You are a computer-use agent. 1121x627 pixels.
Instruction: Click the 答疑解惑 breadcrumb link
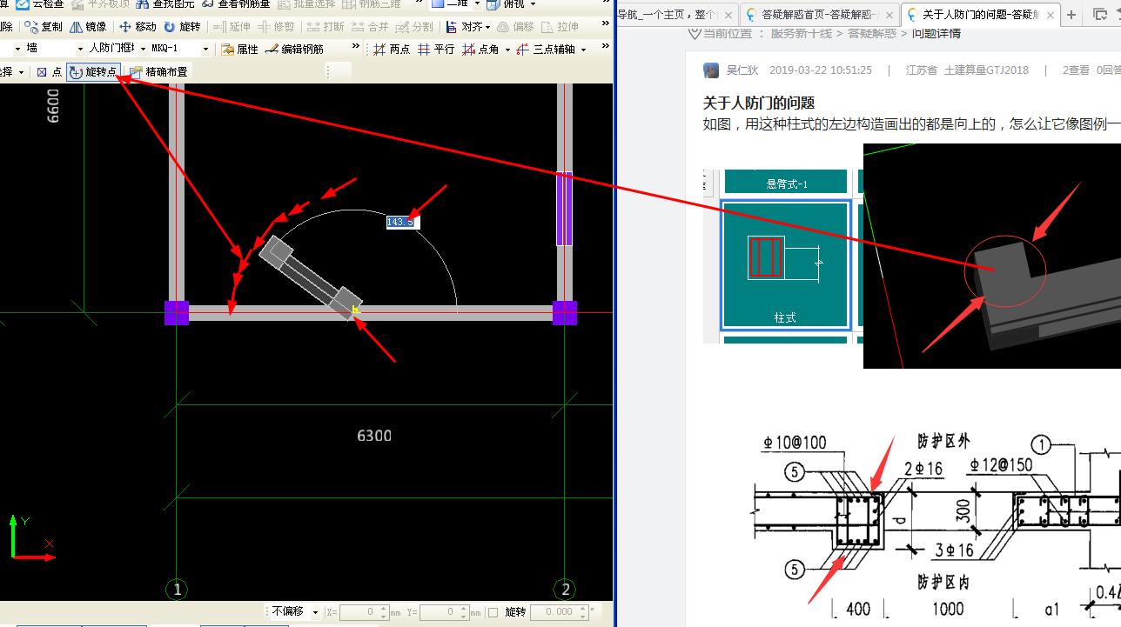click(872, 33)
